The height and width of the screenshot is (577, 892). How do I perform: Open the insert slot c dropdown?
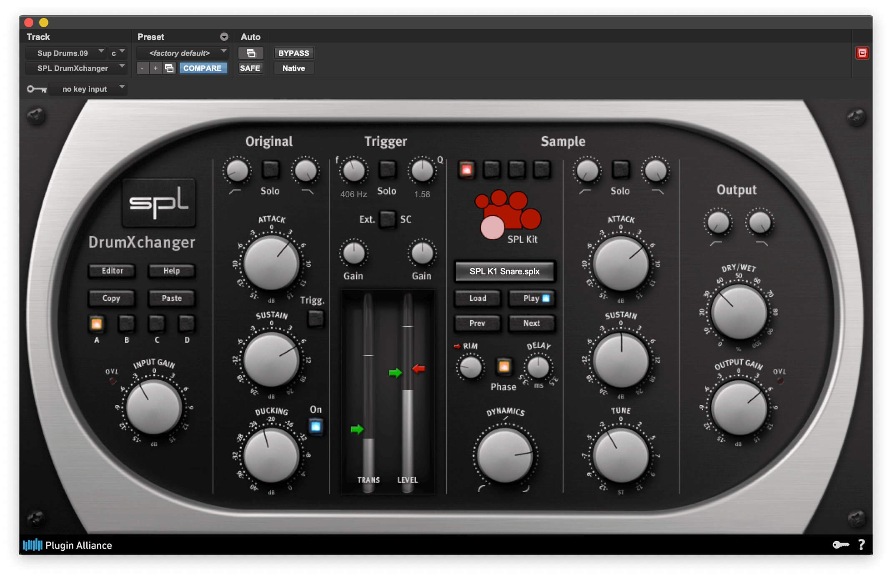coord(117,53)
